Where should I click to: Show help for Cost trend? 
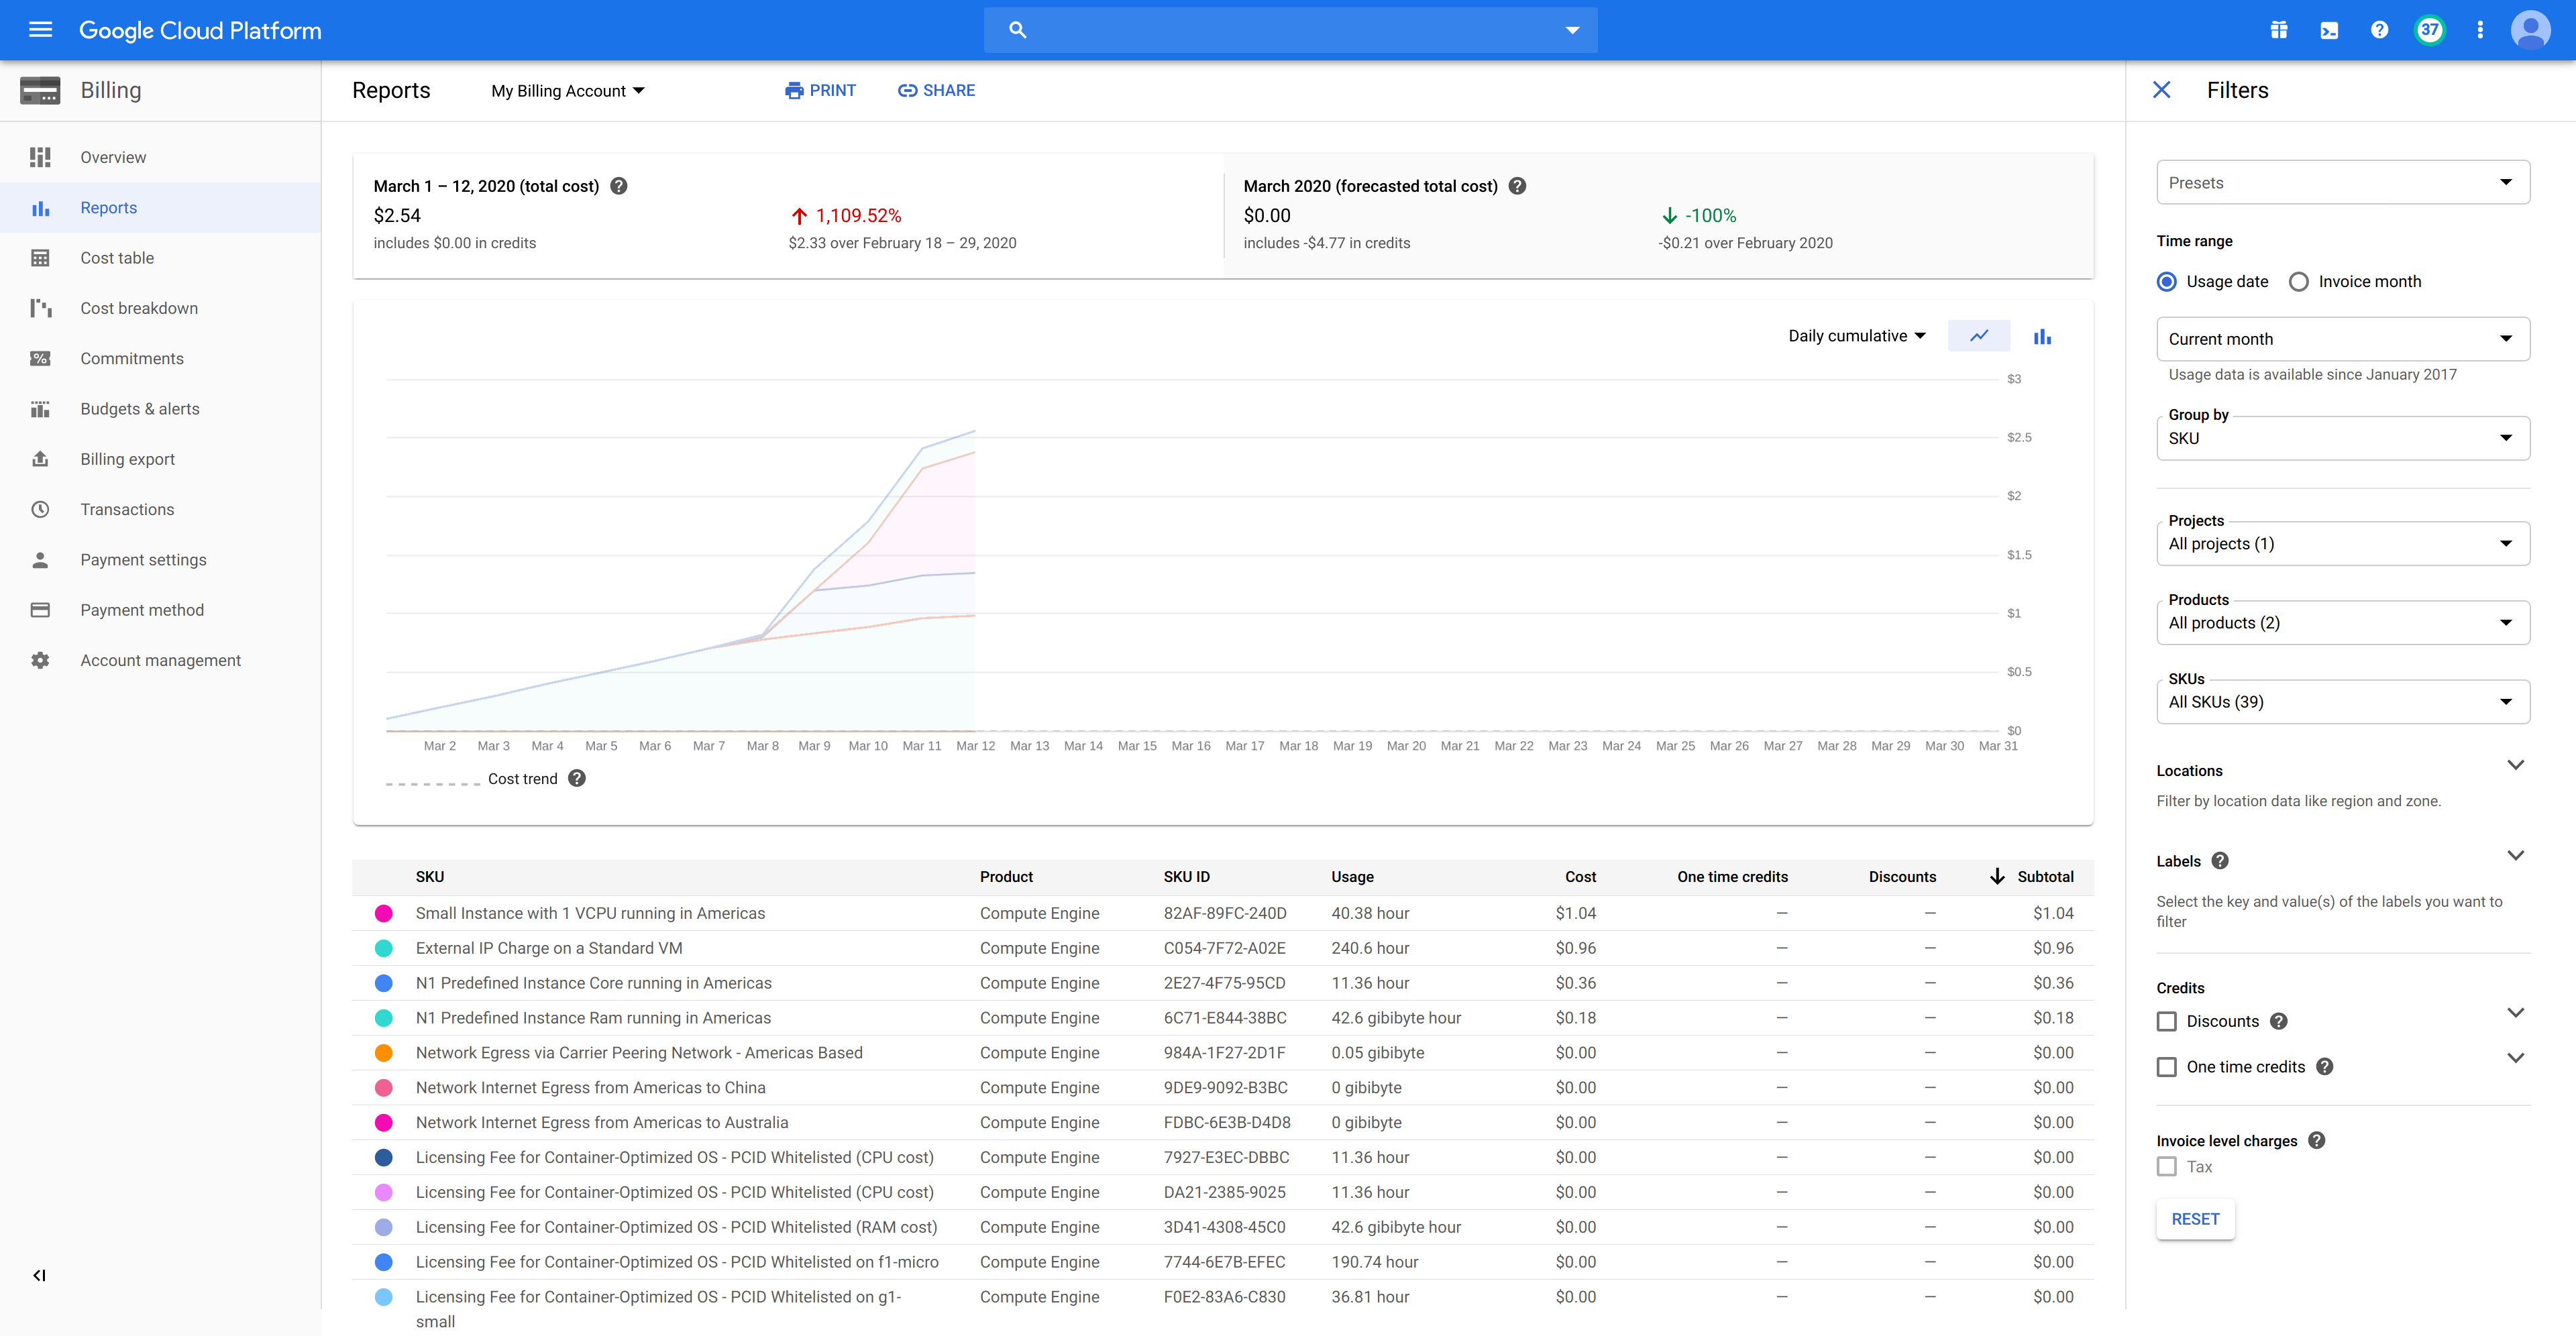(577, 778)
